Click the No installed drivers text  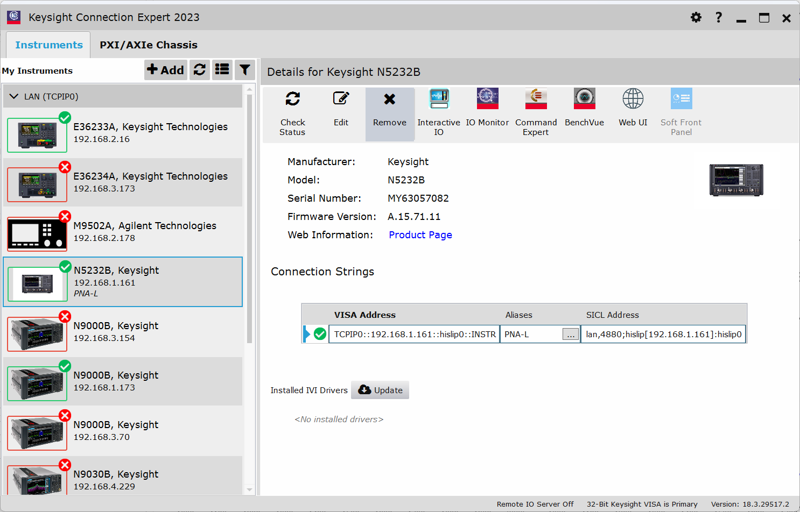[339, 419]
